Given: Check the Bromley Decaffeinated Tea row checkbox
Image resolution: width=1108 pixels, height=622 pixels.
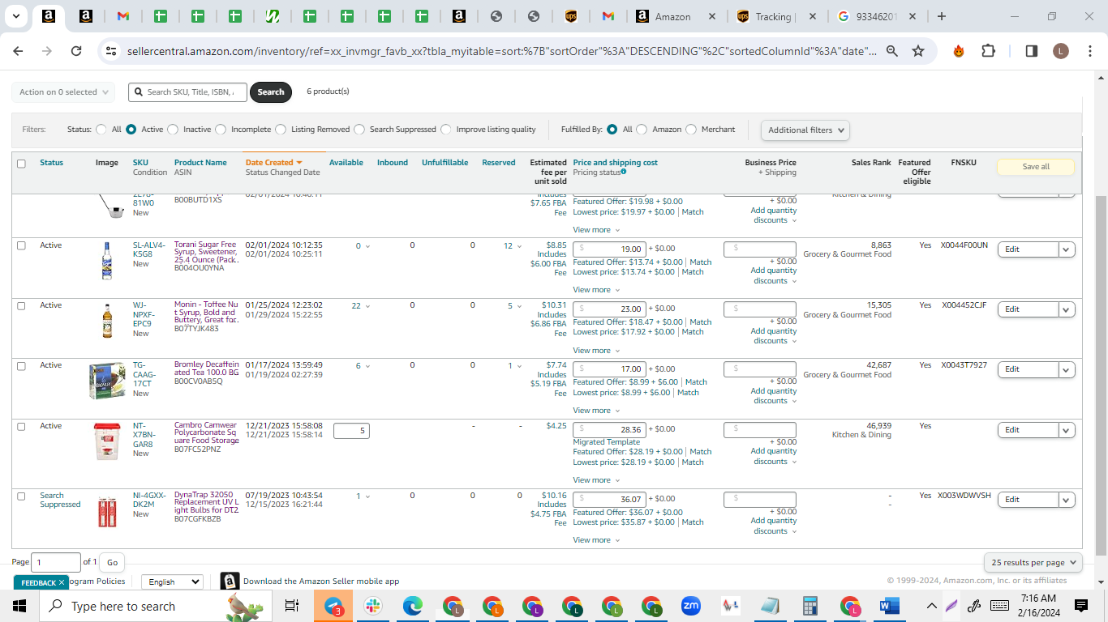Looking at the screenshot, I should tap(21, 366).
